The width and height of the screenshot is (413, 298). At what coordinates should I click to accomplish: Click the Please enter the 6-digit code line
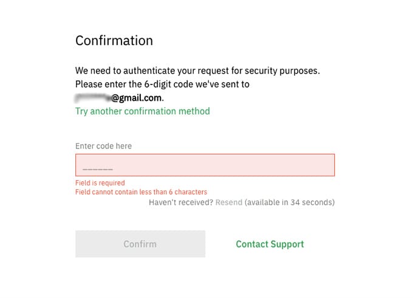pos(162,84)
